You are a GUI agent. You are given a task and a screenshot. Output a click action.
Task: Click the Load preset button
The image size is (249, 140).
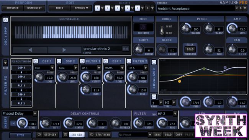click(168, 135)
